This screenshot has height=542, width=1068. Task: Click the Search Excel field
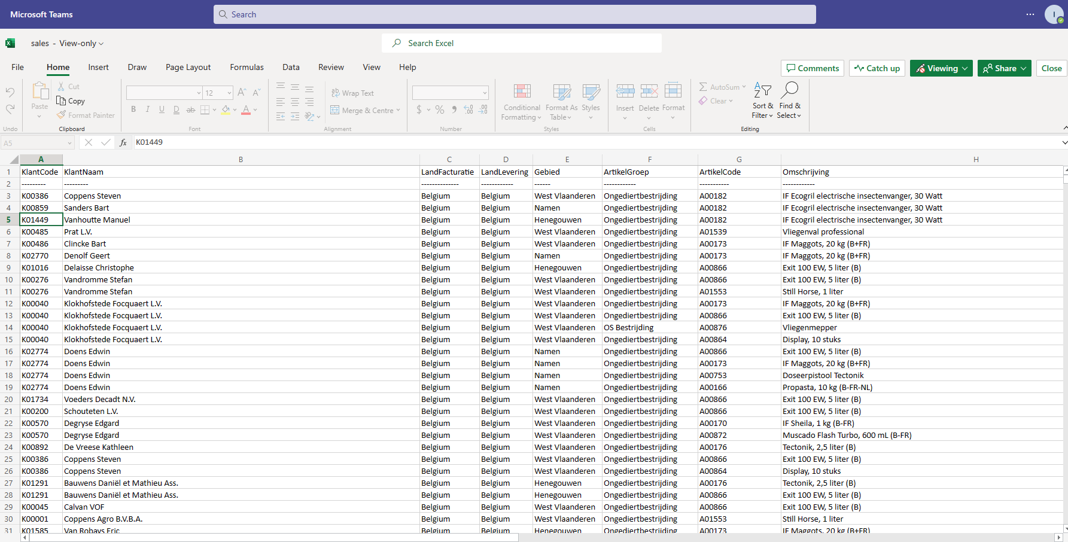522,43
